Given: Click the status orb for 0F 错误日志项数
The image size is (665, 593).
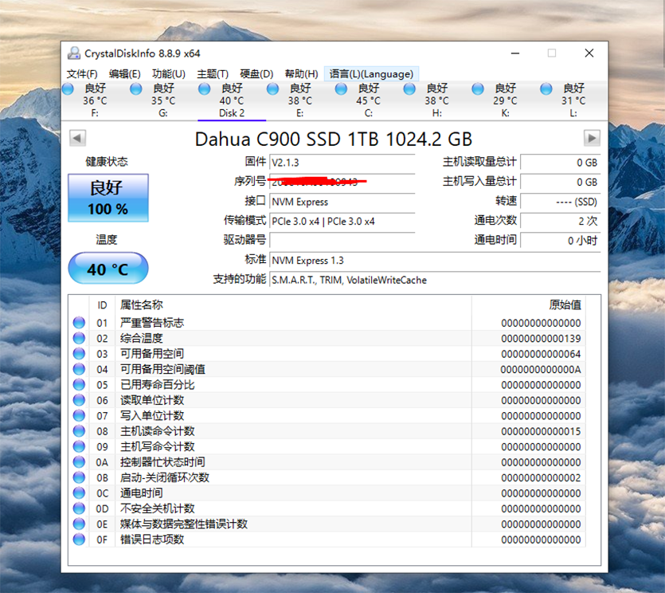Looking at the screenshot, I should coord(79,540).
